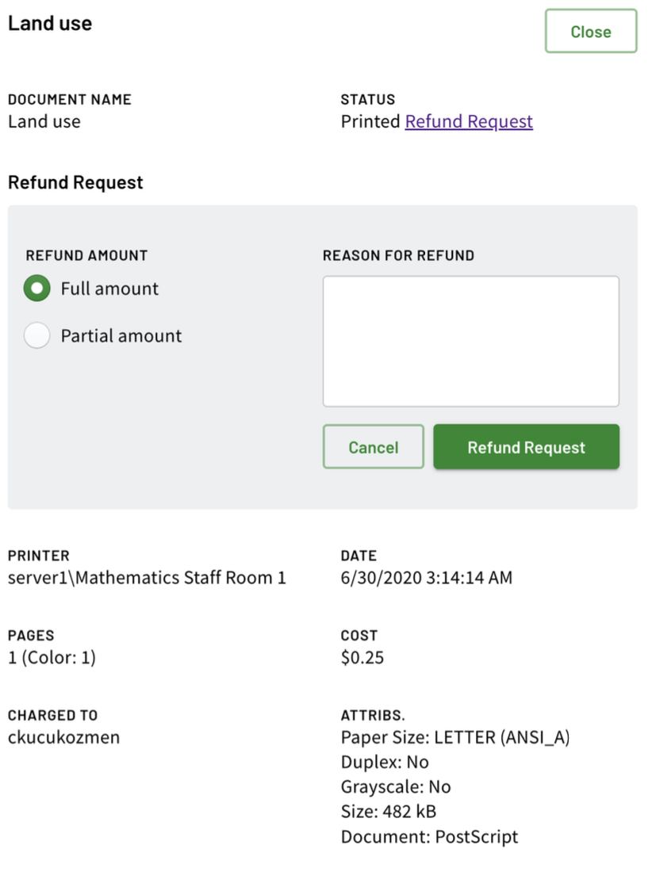
Task: Click the Close button
Action: [x=591, y=32]
